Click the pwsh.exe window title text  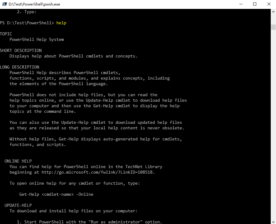coord(34,4)
